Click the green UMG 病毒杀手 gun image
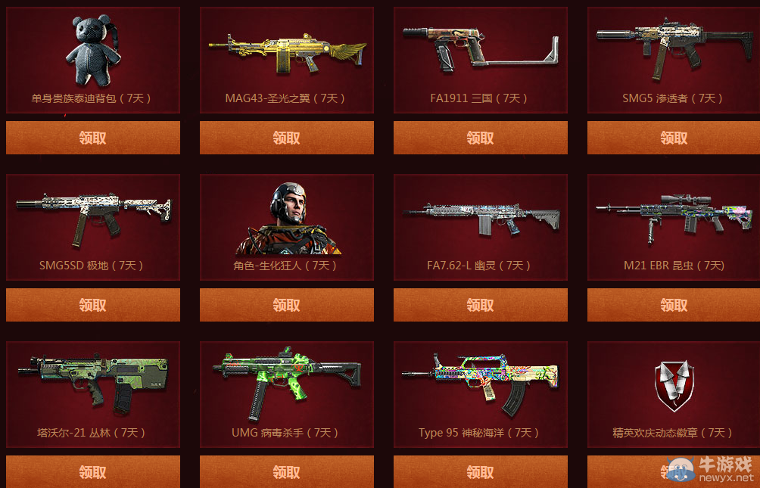Screen dimensions: 760x488 click(286, 383)
